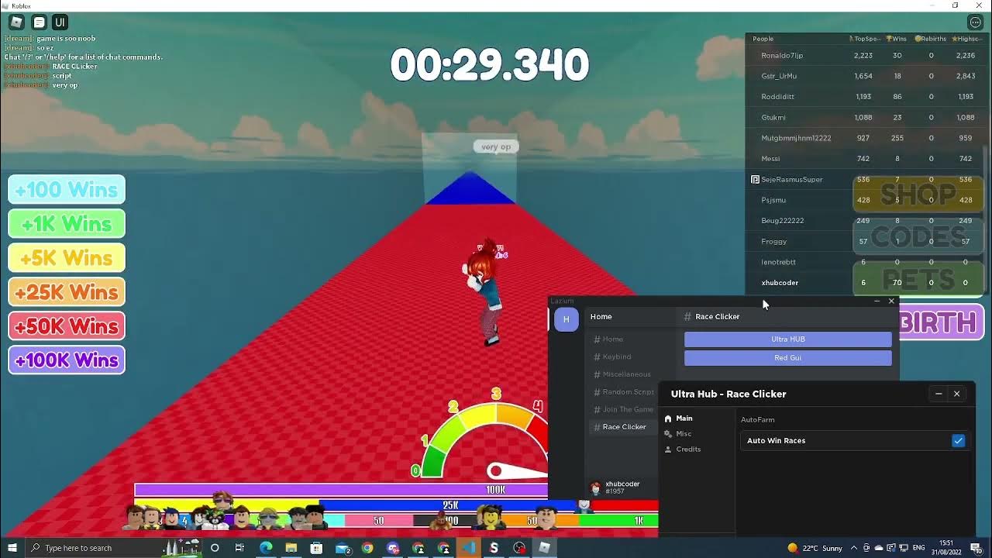The image size is (992, 558).
Task: Click the Credits person icon in Ultra Hub
Action: tap(668, 449)
